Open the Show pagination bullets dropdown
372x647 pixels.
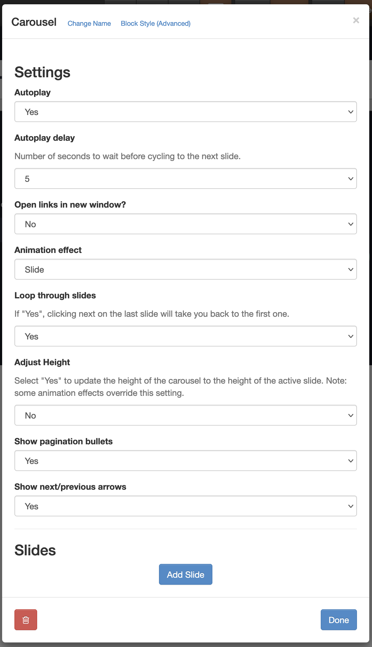pos(185,461)
